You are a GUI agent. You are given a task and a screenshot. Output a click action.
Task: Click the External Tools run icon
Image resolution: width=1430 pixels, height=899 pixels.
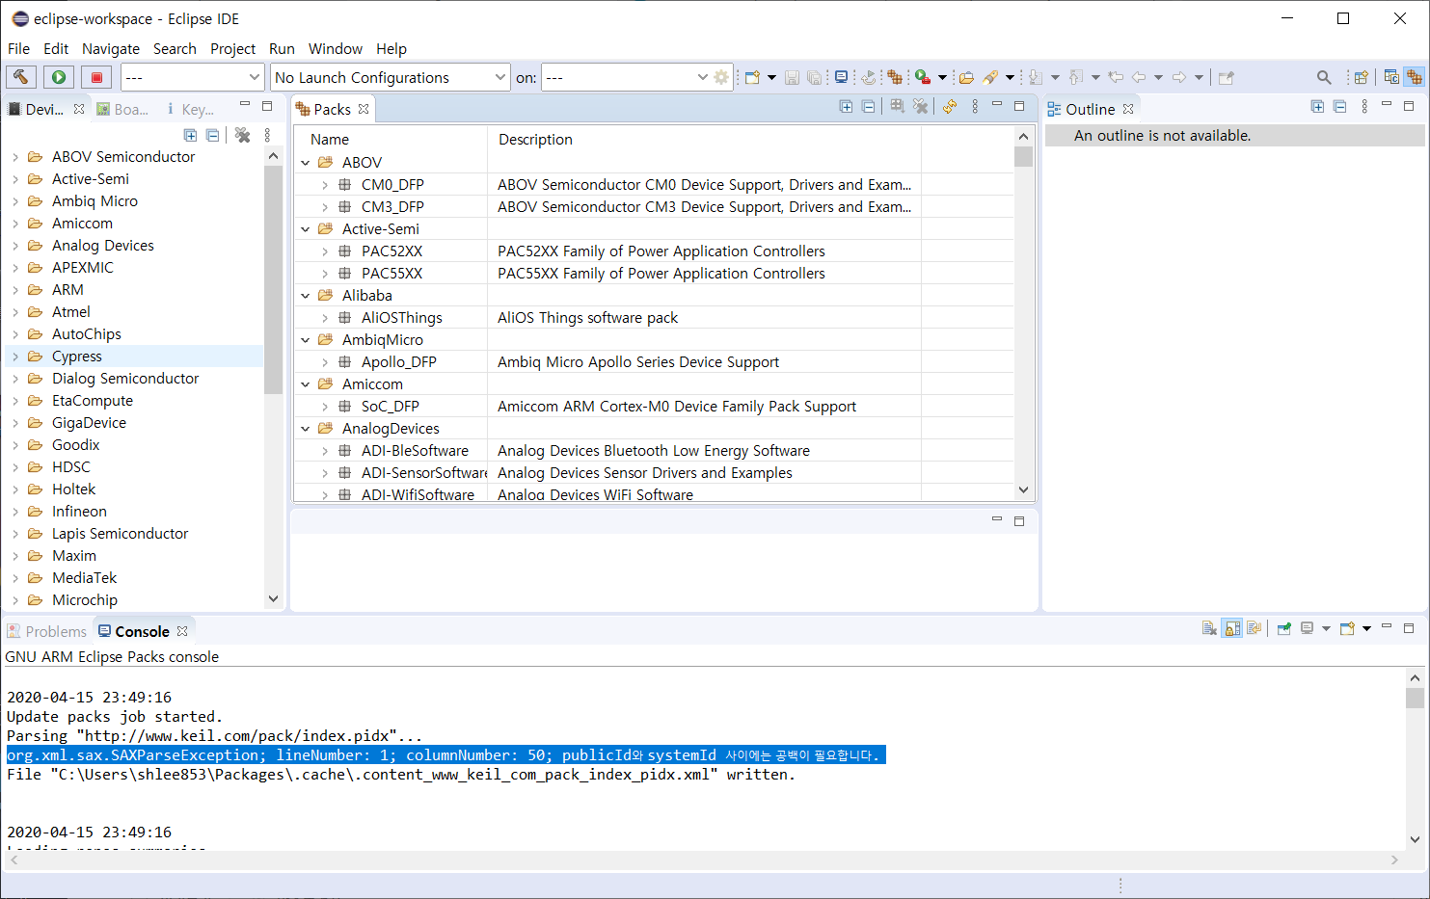click(923, 77)
